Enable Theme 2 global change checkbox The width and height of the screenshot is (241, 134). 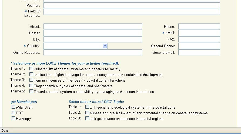click(x=31, y=74)
